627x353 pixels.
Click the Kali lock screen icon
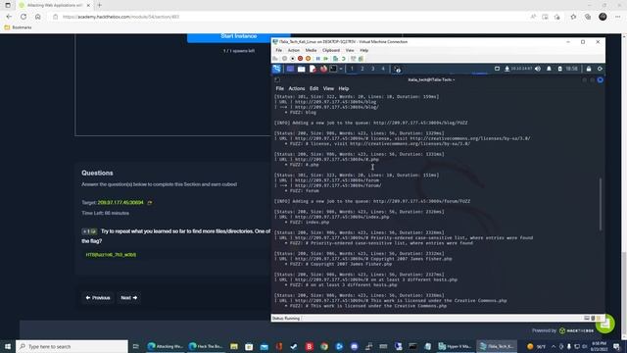pos(589,69)
